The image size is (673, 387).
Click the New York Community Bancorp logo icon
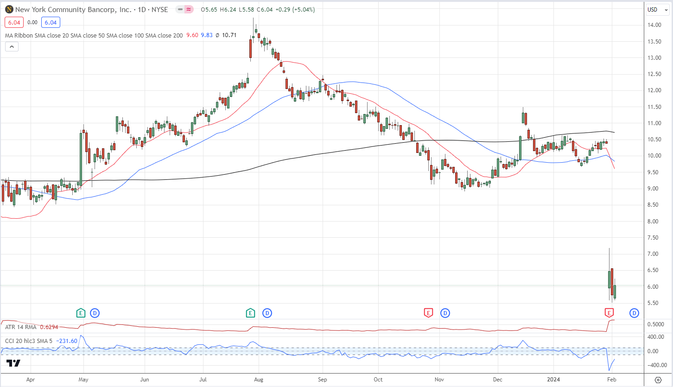9,9
